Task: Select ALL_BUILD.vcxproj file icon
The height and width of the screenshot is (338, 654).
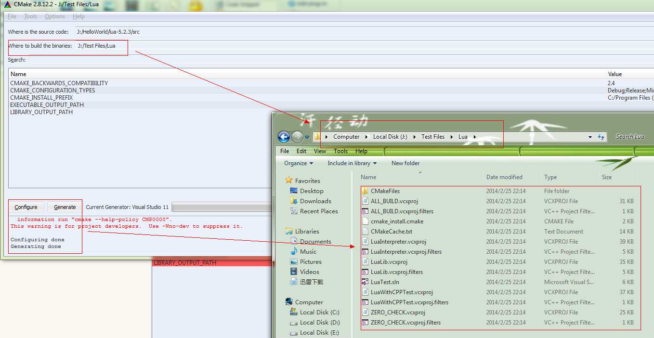Action: (365, 201)
